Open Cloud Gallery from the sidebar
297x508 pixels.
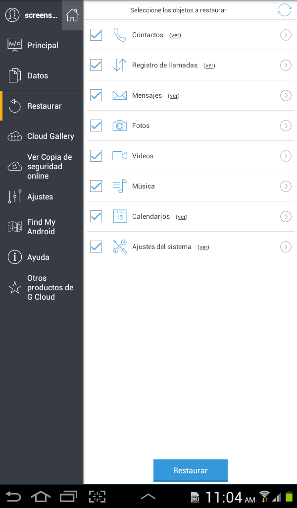tap(42, 136)
